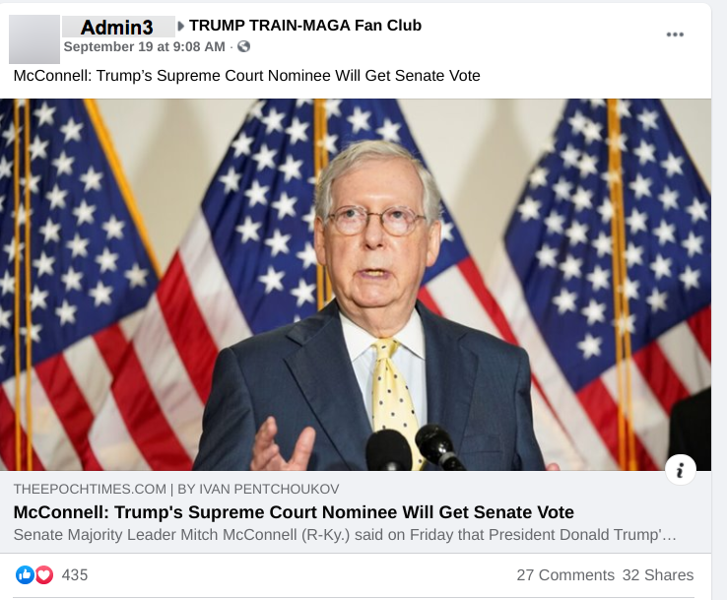Click the red Love heart reaction icon
This screenshot has height=600, width=727.
coord(44,574)
